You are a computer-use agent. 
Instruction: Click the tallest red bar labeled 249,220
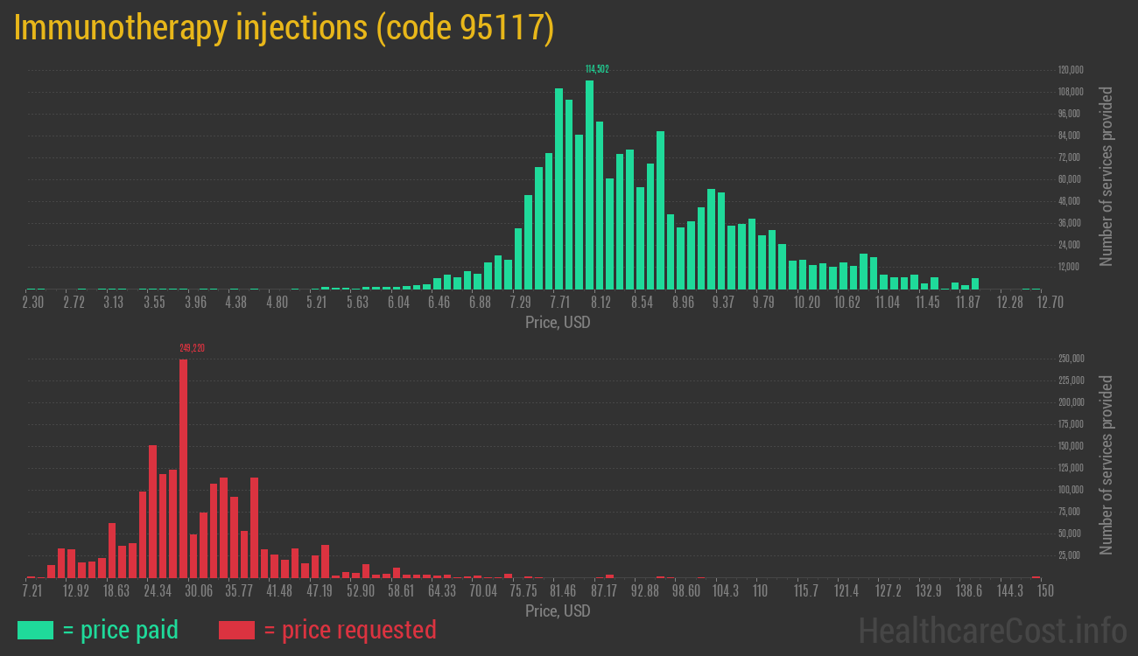tap(183, 468)
